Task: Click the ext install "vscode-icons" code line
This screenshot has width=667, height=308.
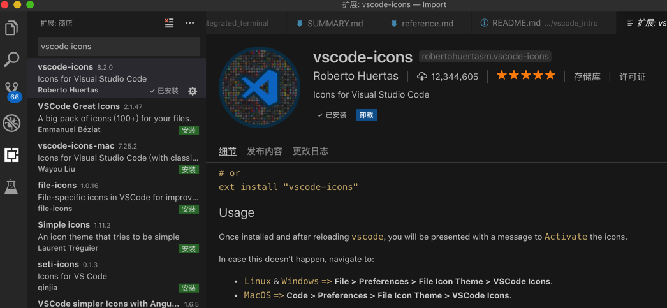Action: tap(288, 187)
